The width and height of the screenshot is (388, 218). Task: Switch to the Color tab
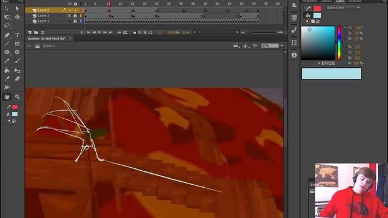pos(339,1)
